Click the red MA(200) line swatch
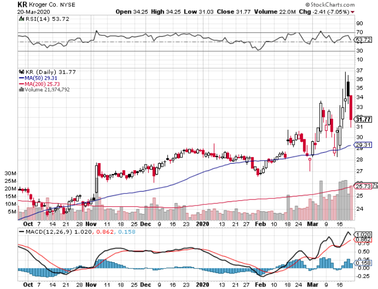The width and height of the screenshot is (378, 289). pos(21,84)
